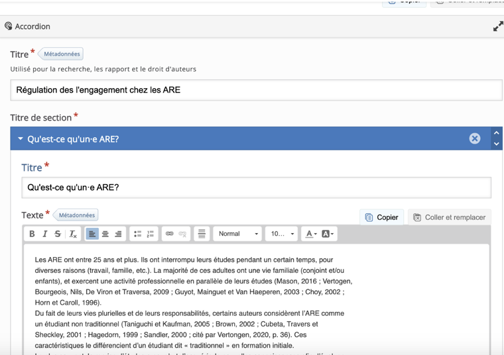
Task: Open the background color dropdown
Action: point(328,234)
